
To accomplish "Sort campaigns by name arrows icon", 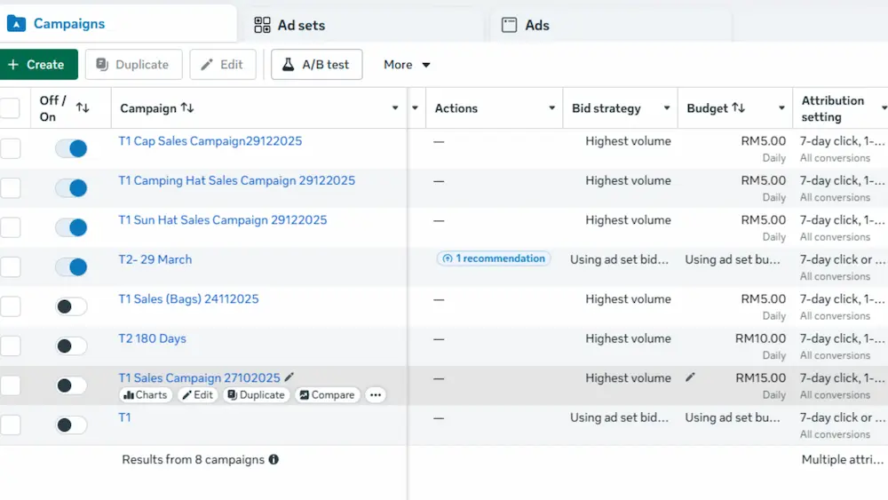I will point(187,107).
